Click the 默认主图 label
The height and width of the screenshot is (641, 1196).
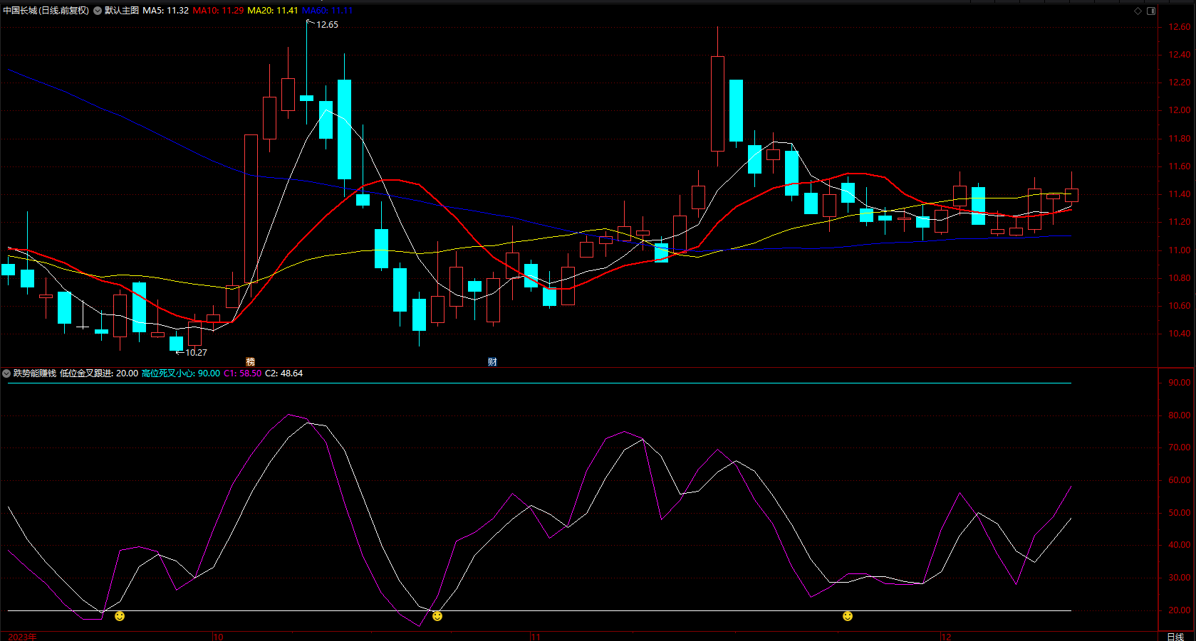(122, 11)
